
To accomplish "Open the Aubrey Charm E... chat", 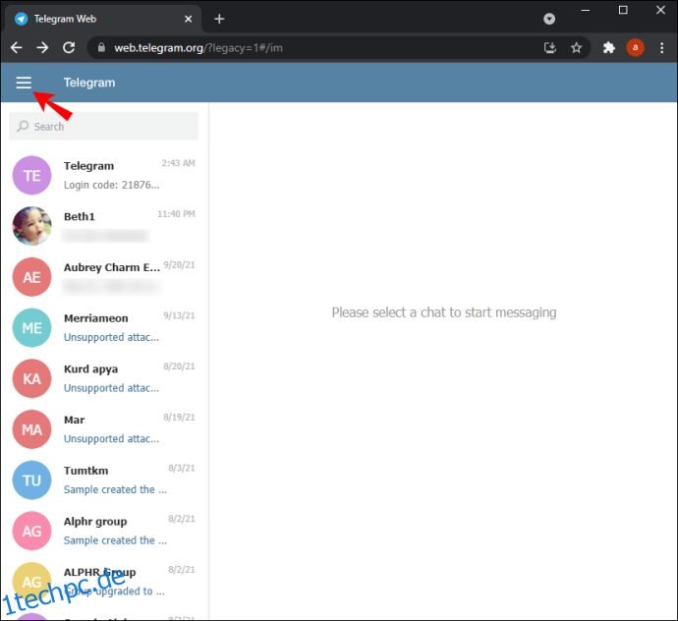I will coord(104,277).
